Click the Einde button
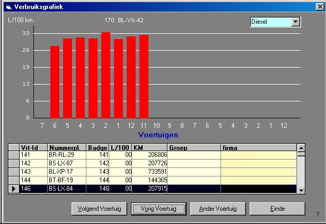326x224 pixels. 277,209
